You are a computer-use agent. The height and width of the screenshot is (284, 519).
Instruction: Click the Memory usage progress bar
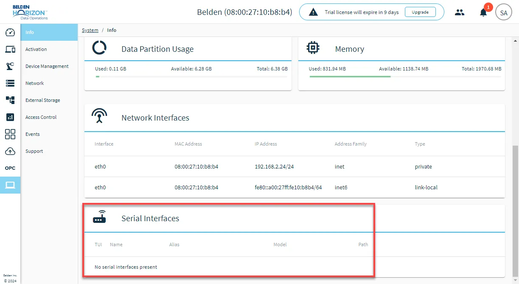tap(405, 76)
